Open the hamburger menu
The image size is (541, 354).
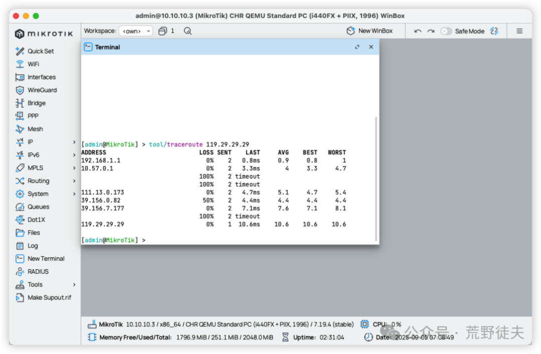(519, 31)
